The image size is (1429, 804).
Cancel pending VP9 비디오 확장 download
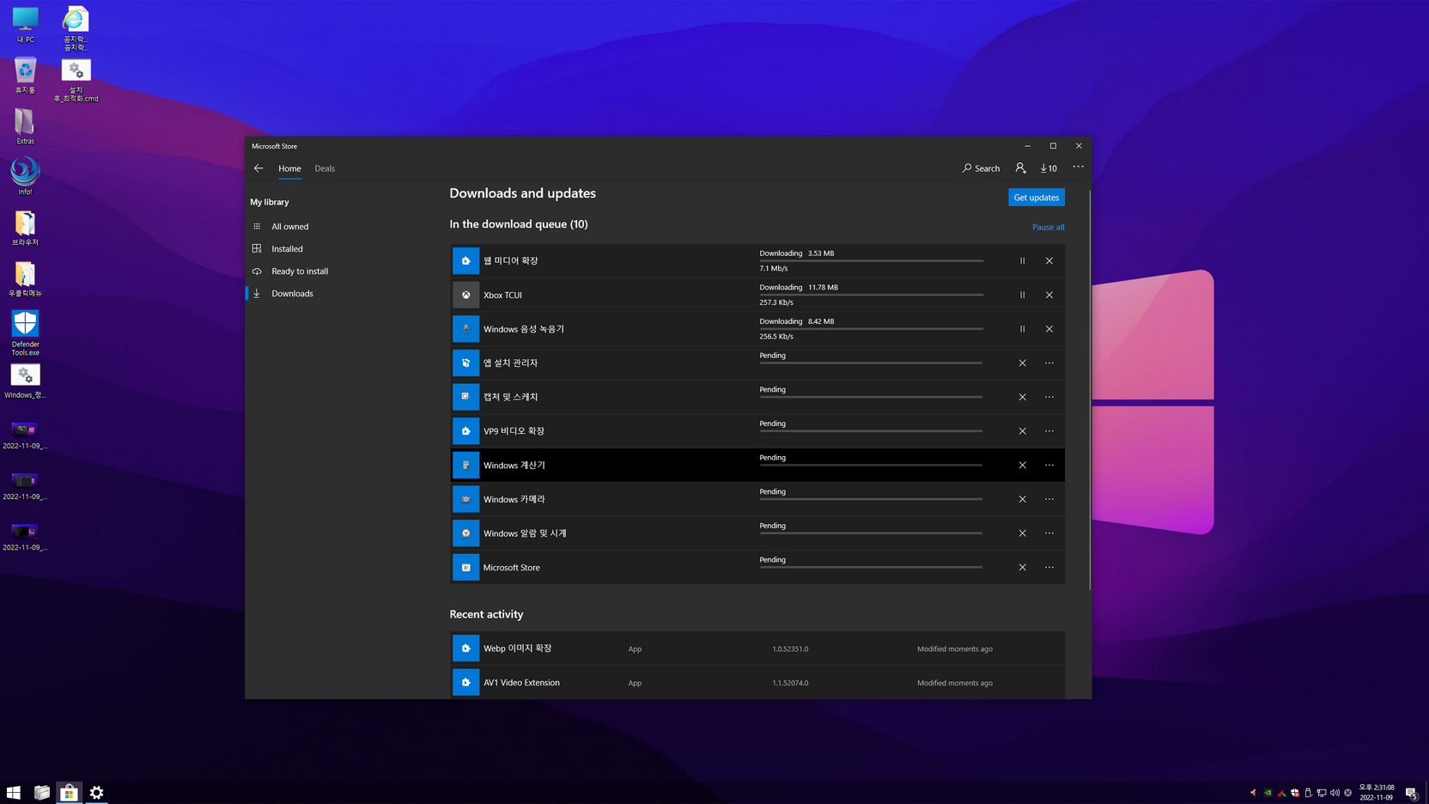pos(1022,431)
